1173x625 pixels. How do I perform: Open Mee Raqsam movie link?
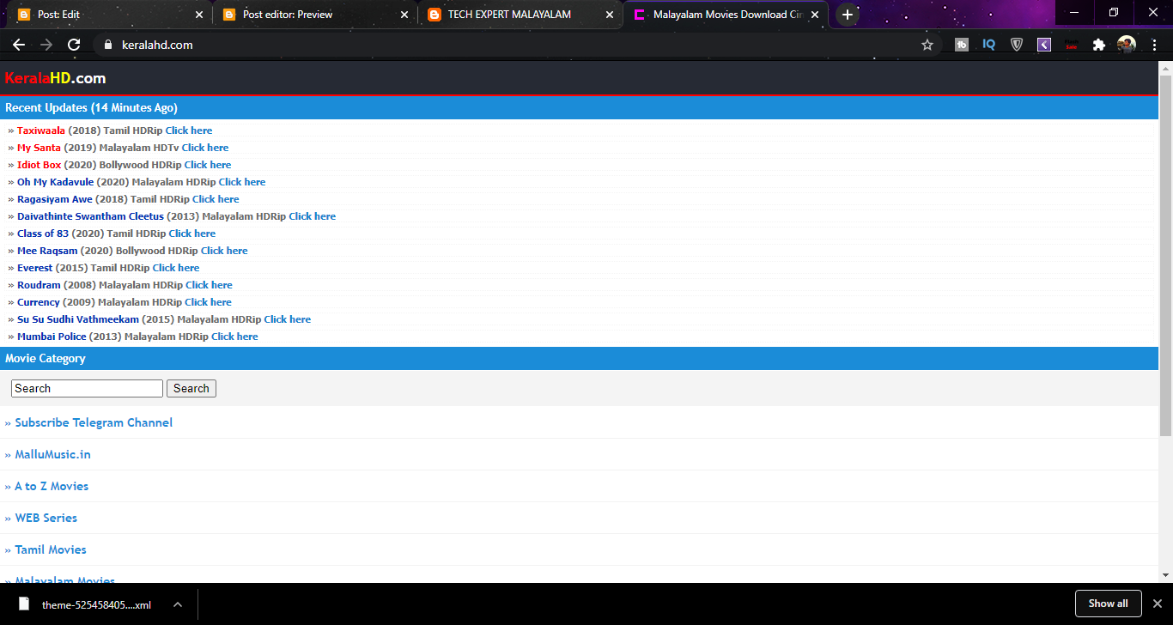point(47,251)
